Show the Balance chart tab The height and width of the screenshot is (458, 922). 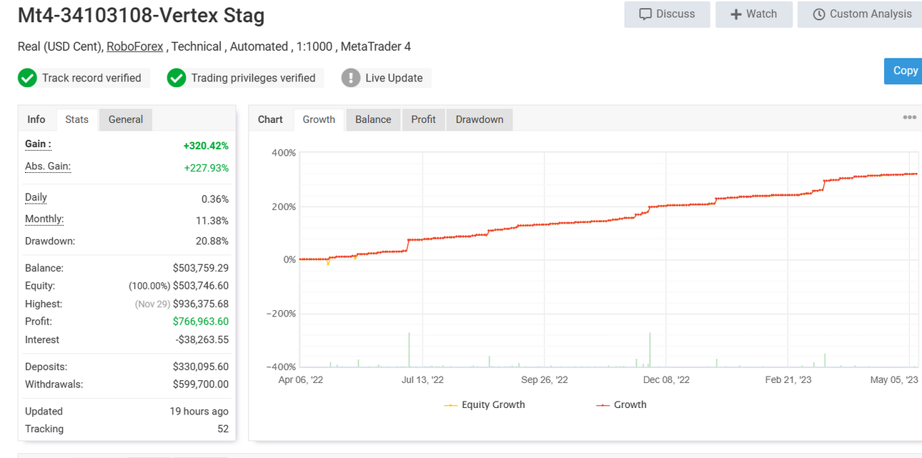(x=373, y=119)
